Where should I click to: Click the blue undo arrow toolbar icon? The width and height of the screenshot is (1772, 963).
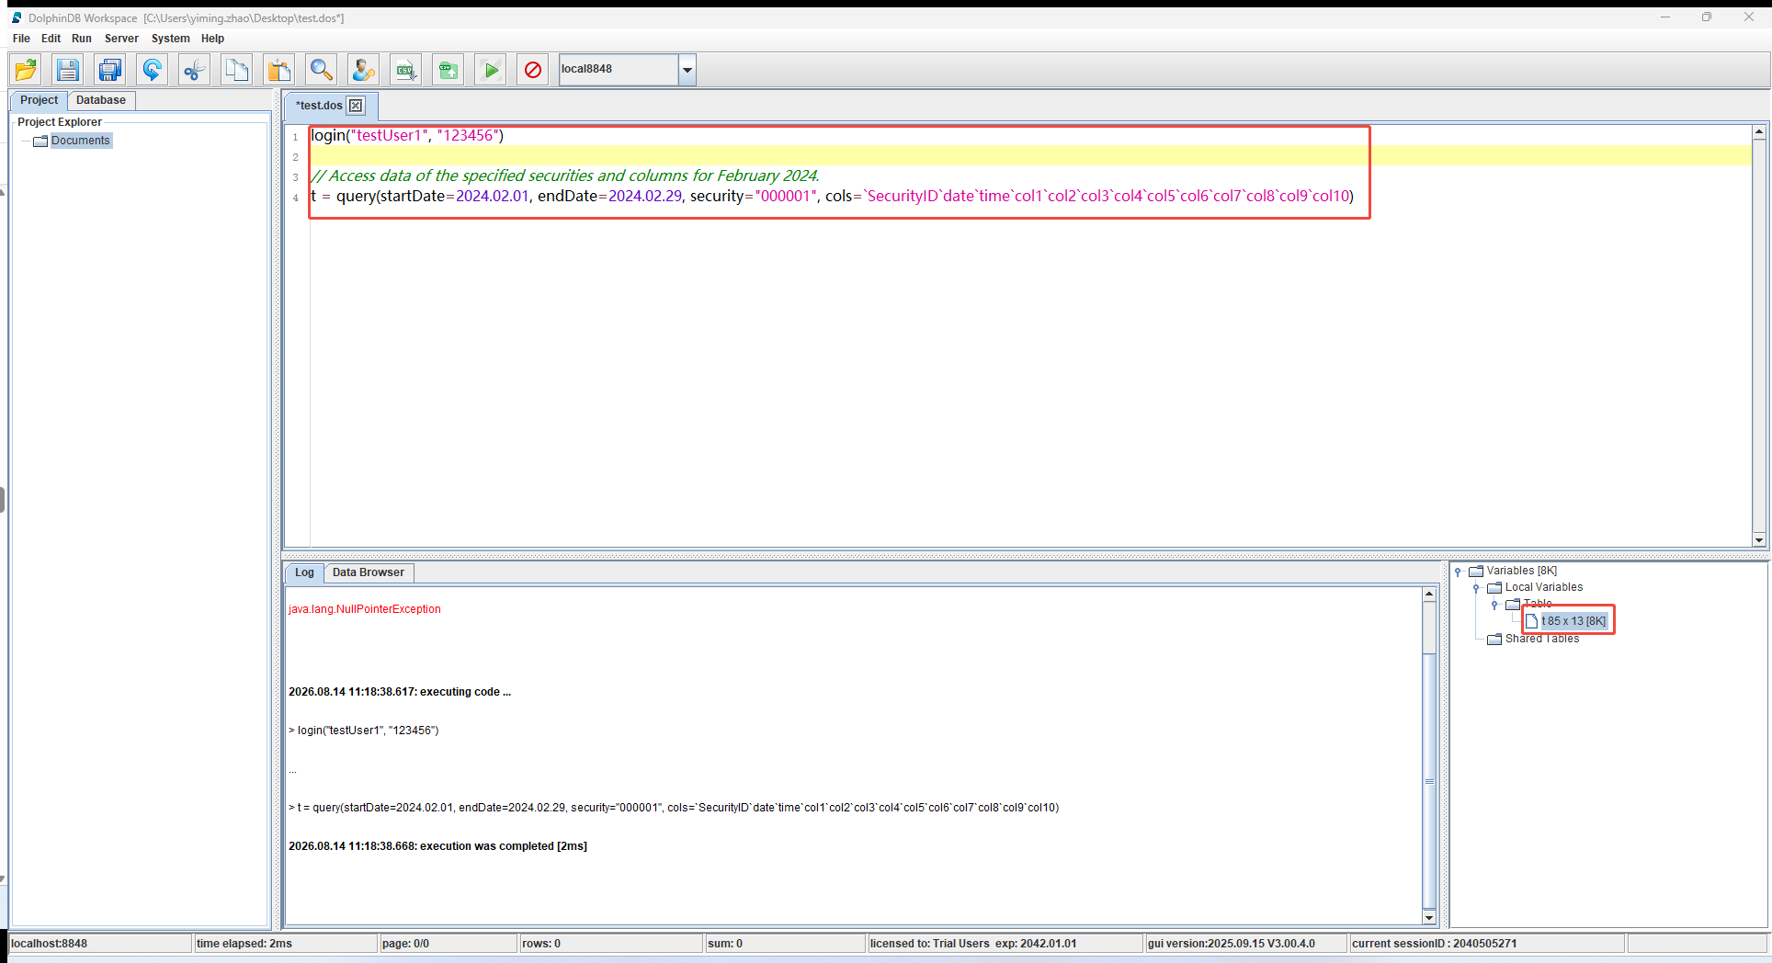point(153,70)
